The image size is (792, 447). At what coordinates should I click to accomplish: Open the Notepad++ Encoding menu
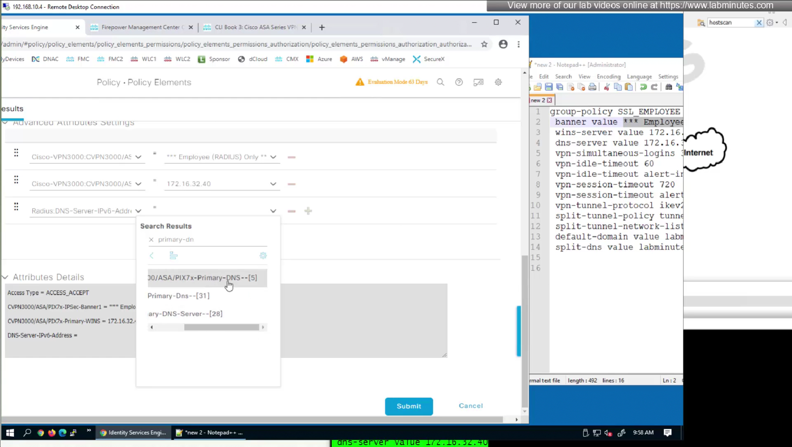coord(608,77)
